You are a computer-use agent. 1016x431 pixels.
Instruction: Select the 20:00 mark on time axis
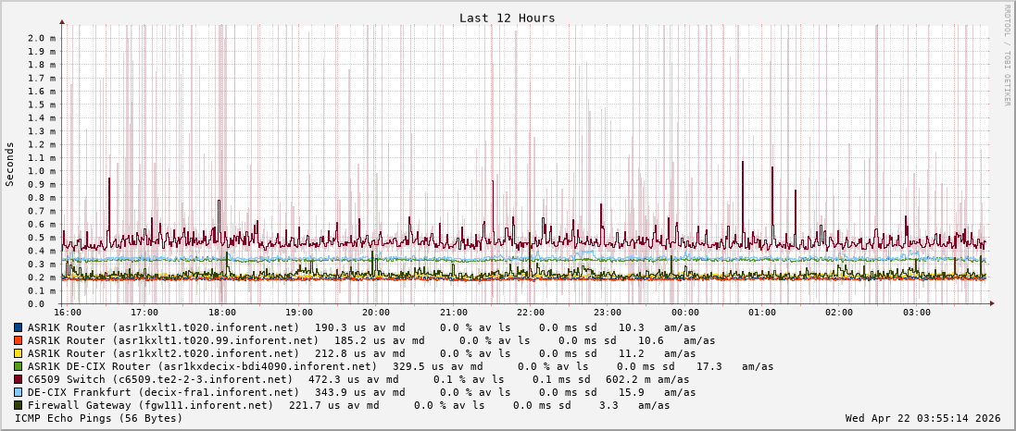point(376,313)
